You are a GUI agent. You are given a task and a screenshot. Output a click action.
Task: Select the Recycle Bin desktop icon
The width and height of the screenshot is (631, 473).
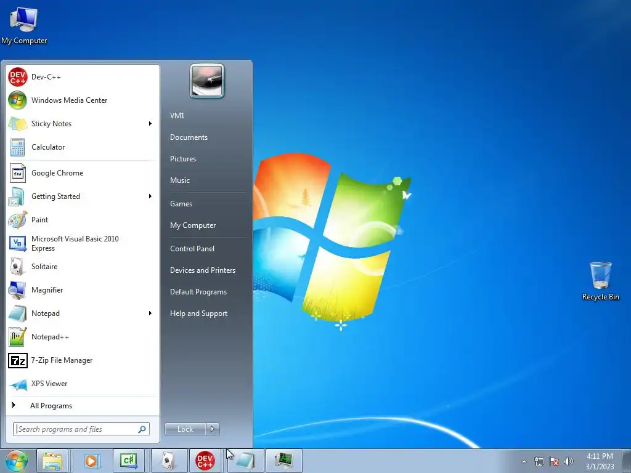coord(600,281)
